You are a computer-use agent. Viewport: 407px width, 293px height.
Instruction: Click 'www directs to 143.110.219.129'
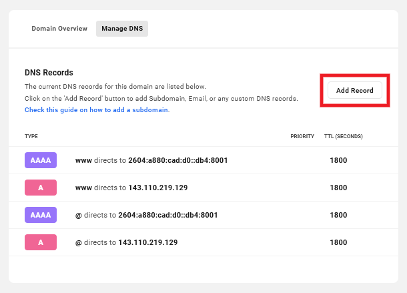tap(131, 188)
